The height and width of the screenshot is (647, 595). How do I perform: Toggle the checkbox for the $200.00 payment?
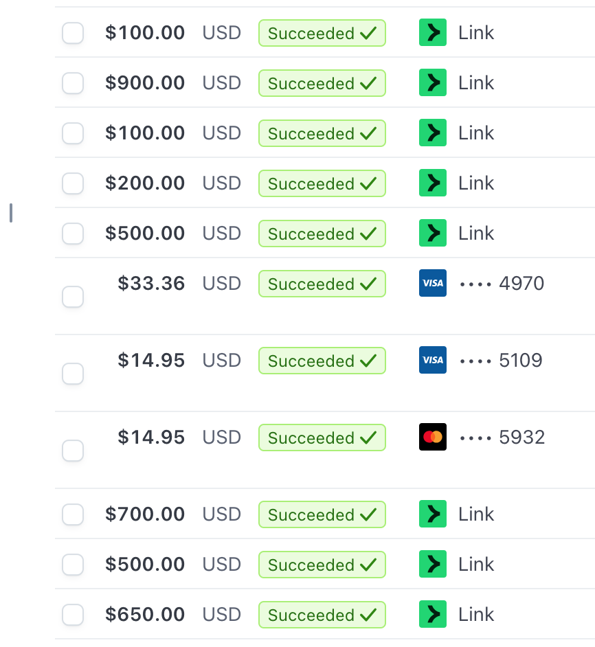73,183
